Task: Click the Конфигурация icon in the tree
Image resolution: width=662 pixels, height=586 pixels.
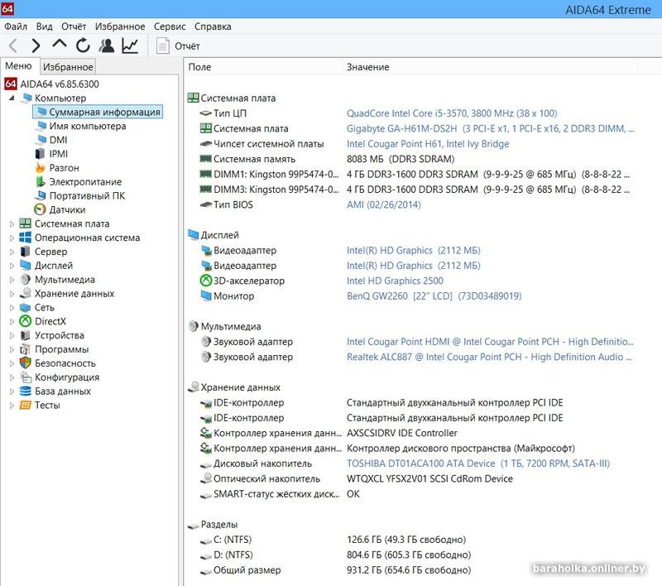Action: [x=26, y=377]
